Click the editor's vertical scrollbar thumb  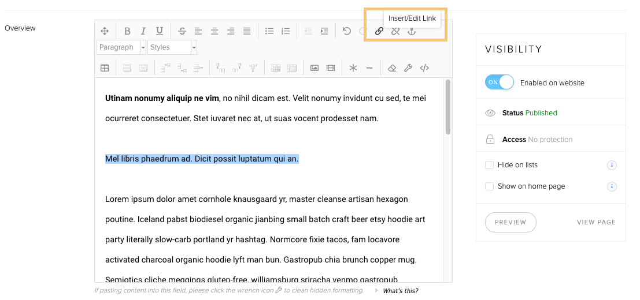click(x=447, y=107)
